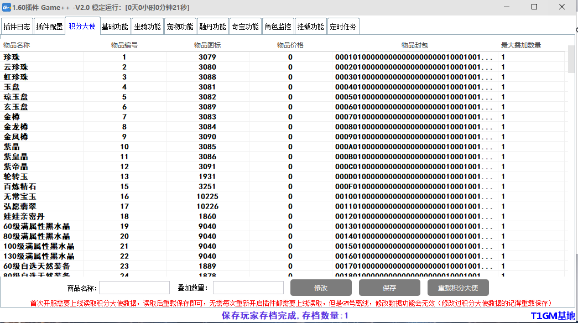
Task: Click the price cell in the 轮转玉 row
Action: [290, 176]
